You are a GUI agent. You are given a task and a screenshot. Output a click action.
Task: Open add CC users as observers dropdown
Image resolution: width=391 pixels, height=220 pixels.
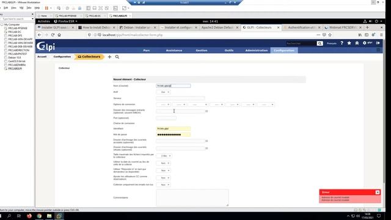coord(164,178)
